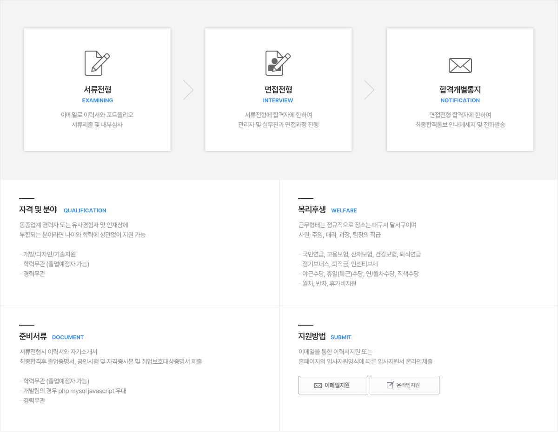The height and width of the screenshot is (432, 558).
Task: Click the blue WELFARE label
Action: tap(344, 210)
